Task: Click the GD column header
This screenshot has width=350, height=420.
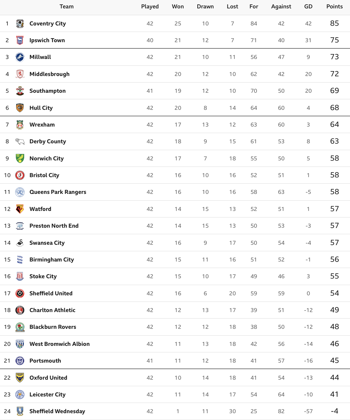Action: 308,7
